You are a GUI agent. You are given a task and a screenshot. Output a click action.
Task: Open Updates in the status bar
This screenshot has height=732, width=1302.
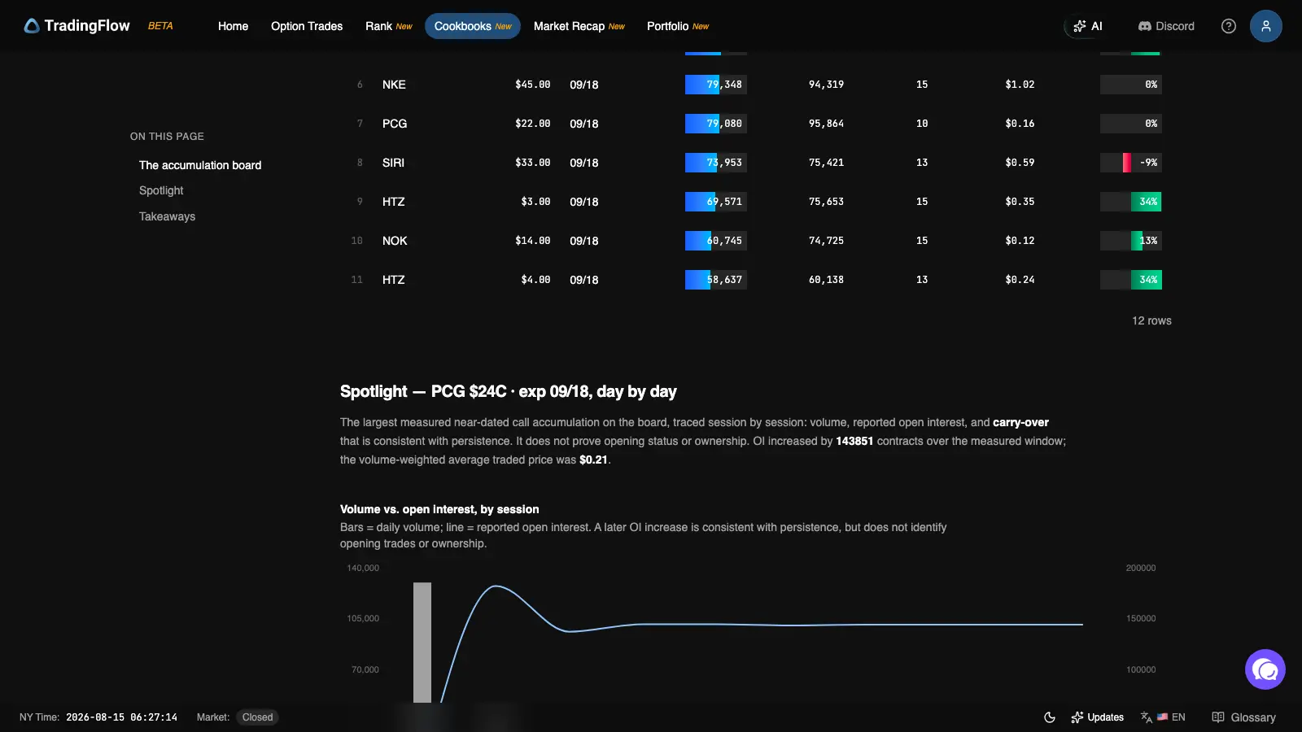pos(1097,717)
